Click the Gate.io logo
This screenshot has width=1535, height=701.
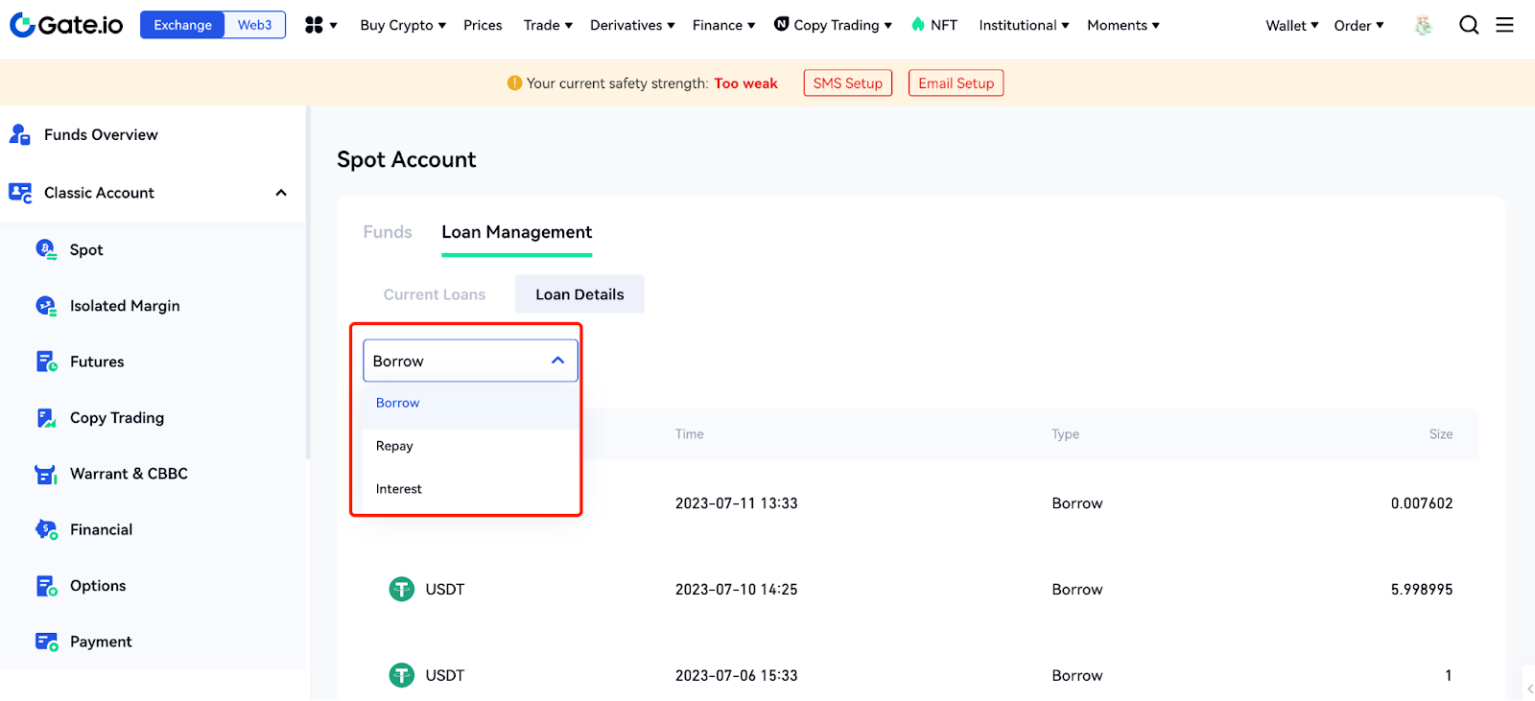click(66, 25)
